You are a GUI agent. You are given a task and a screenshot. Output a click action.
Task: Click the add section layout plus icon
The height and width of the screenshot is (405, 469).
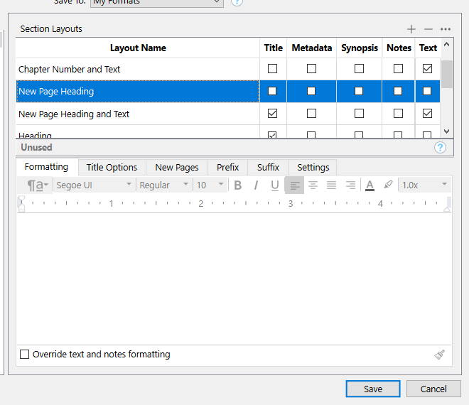click(411, 29)
